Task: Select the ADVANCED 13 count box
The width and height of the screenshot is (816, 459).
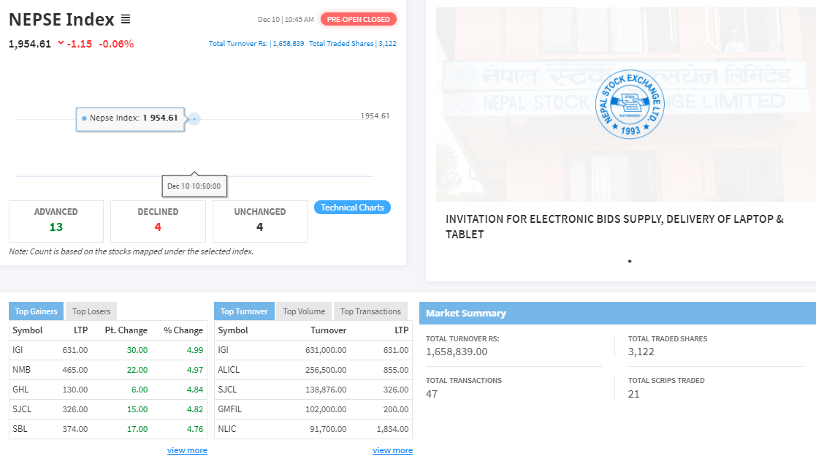Action: 56,221
